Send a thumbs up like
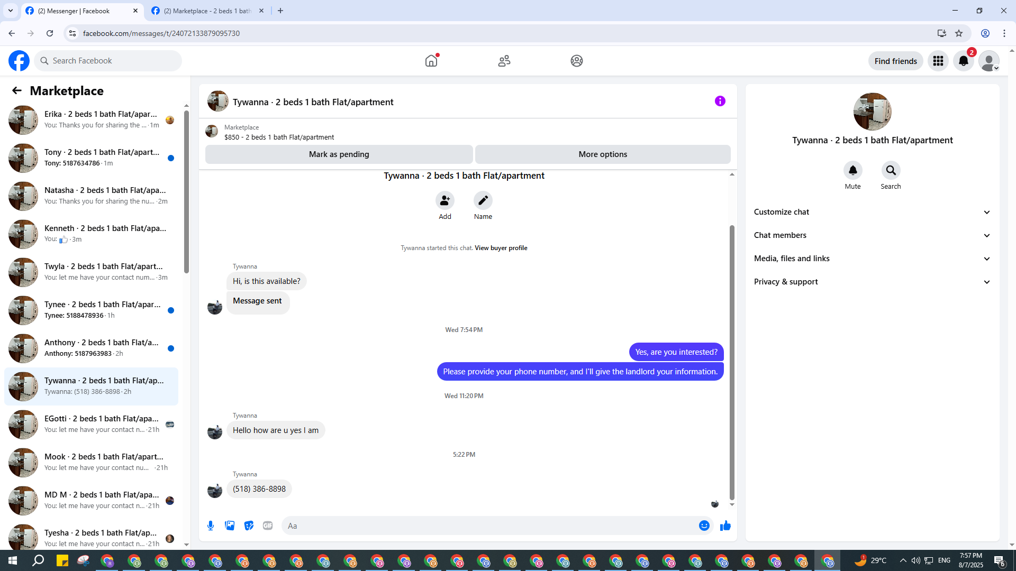Image resolution: width=1016 pixels, height=571 pixels. [725, 526]
